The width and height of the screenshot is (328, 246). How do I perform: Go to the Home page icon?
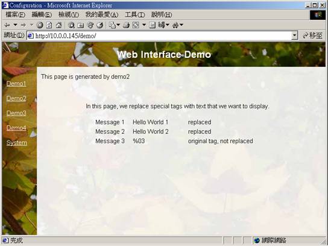(58, 25)
